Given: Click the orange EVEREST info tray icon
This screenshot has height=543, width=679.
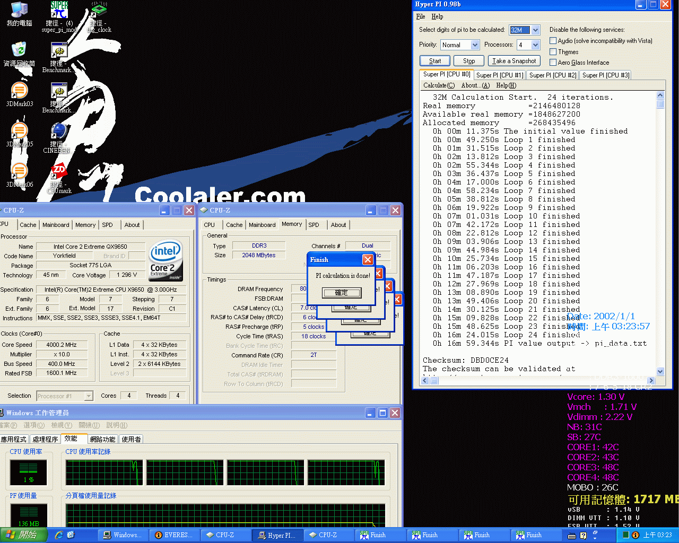Looking at the screenshot, I should [636, 535].
